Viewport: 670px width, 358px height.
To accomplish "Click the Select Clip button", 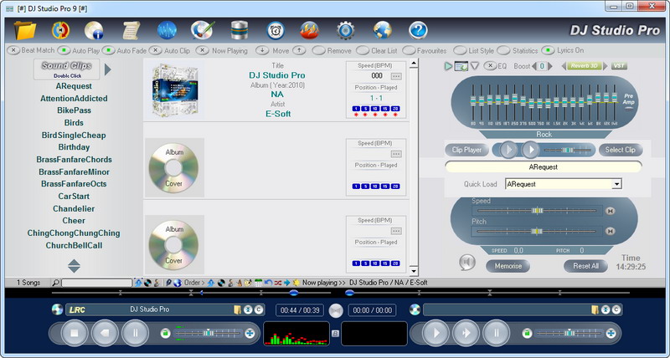I will (x=621, y=150).
